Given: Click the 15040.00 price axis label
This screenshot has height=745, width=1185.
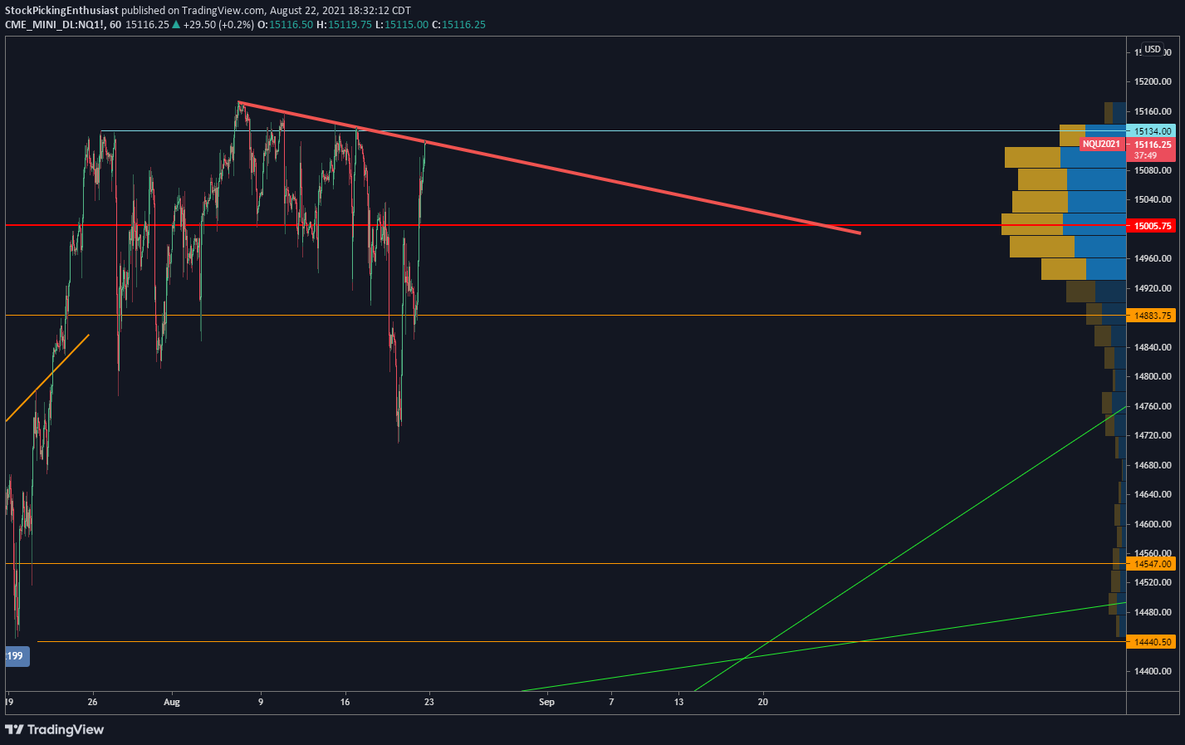Looking at the screenshot, I should tap(1153, 199).
